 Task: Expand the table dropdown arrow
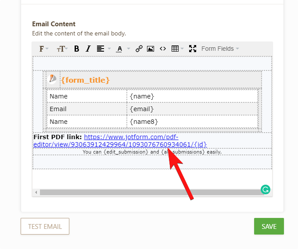[x=182, y=49]
